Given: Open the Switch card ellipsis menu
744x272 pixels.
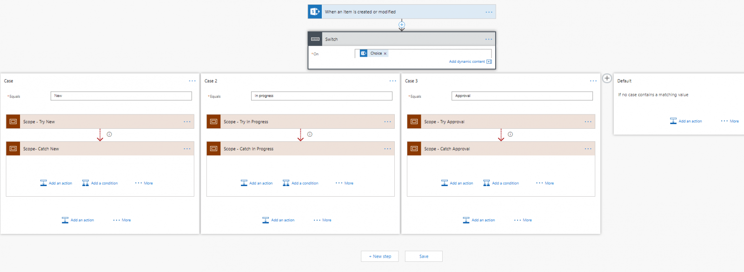Looking at the screenshot, I should 489,39.
